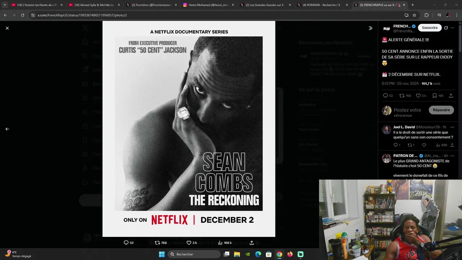Close the photo viewer with the X icon
The image size is (462, 260).
(7, 28)
